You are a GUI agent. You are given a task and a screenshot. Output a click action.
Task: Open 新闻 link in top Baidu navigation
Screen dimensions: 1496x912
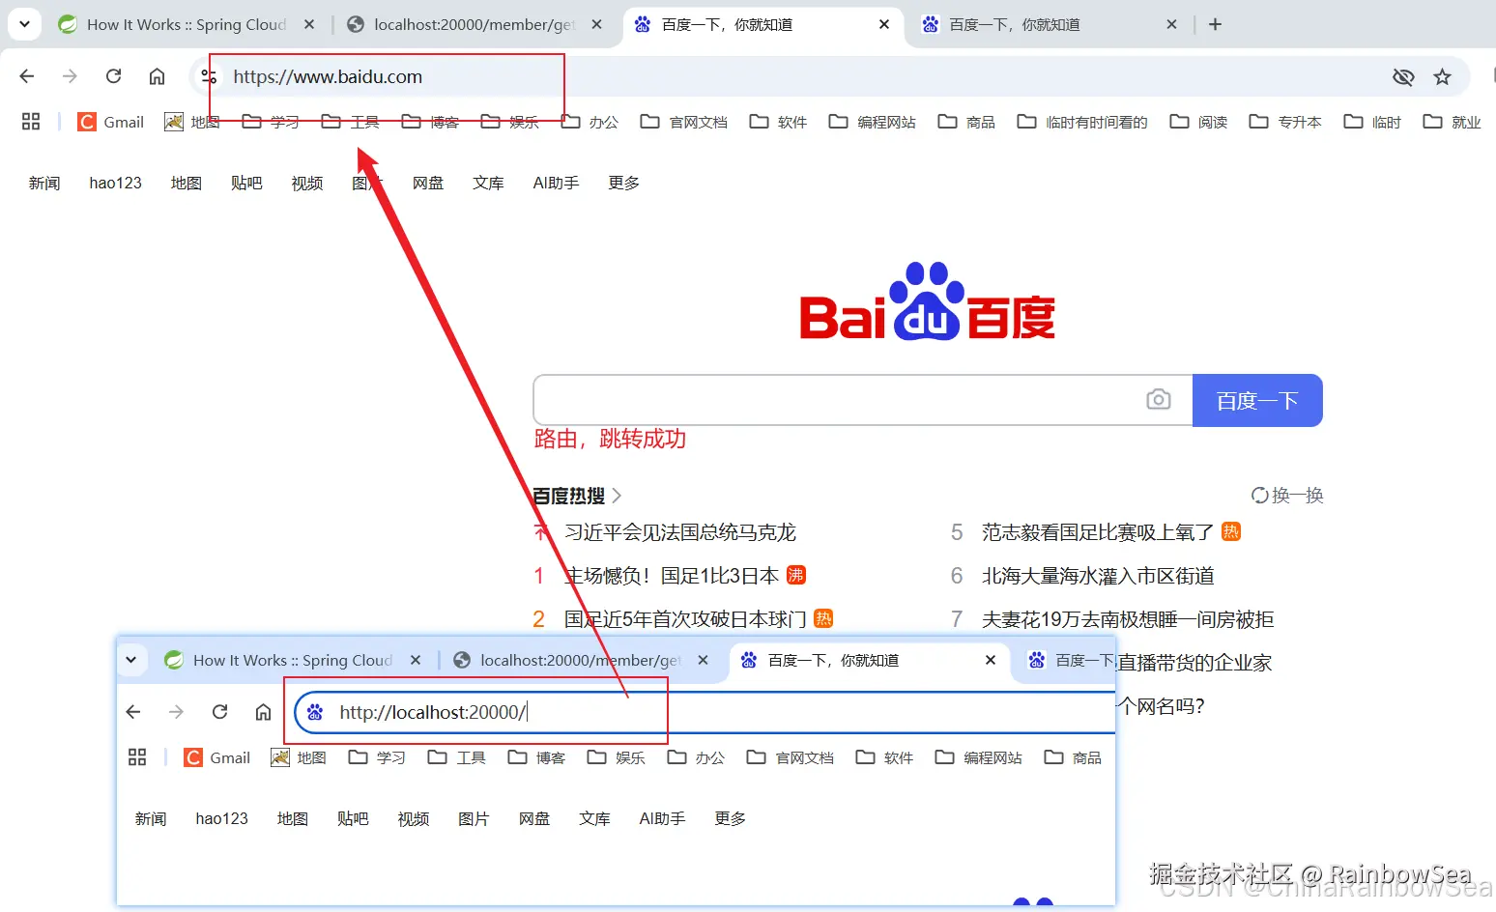tap(44, 183)
